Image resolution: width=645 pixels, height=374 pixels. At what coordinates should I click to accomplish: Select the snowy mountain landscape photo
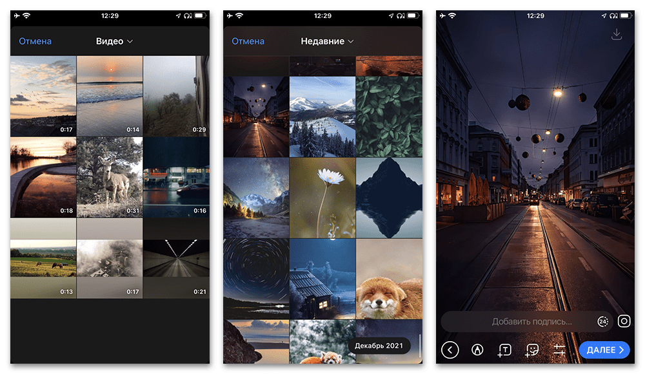(x=322, y=117)
